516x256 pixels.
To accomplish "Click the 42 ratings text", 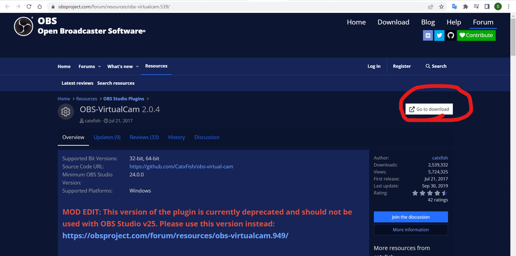I will click(x=438, y=200).
